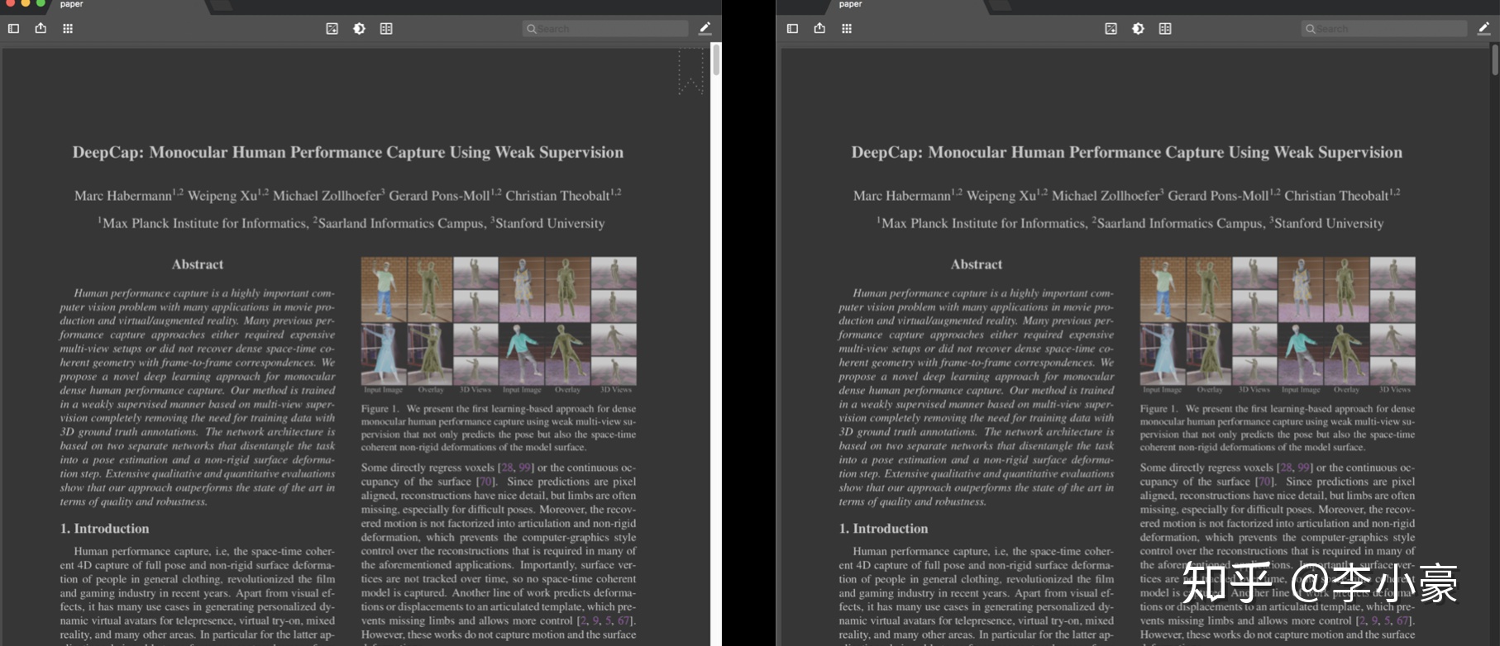Click the Figure 1 image grid in the left window

coord(499,321)
